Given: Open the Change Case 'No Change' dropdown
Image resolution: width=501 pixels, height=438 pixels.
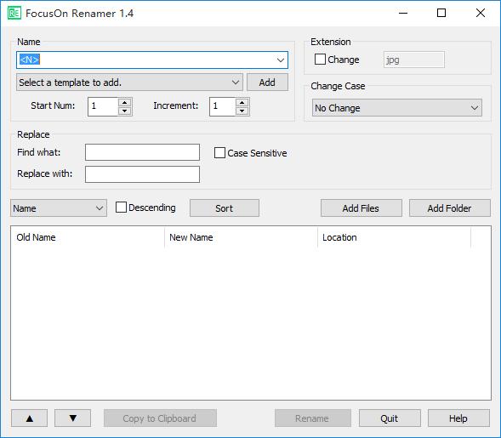Looking at the screenshot, I should (397, 108).
